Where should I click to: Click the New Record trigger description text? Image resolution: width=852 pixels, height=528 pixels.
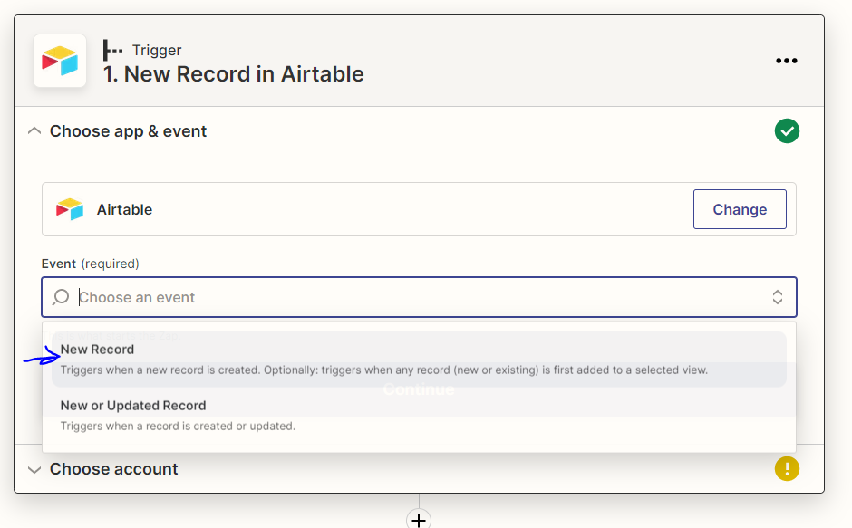tap(384, 370)
